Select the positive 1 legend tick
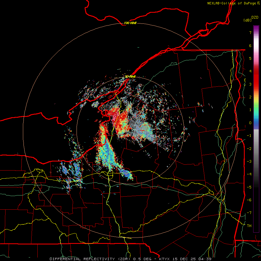261x261 pixels. pos(250,110)
